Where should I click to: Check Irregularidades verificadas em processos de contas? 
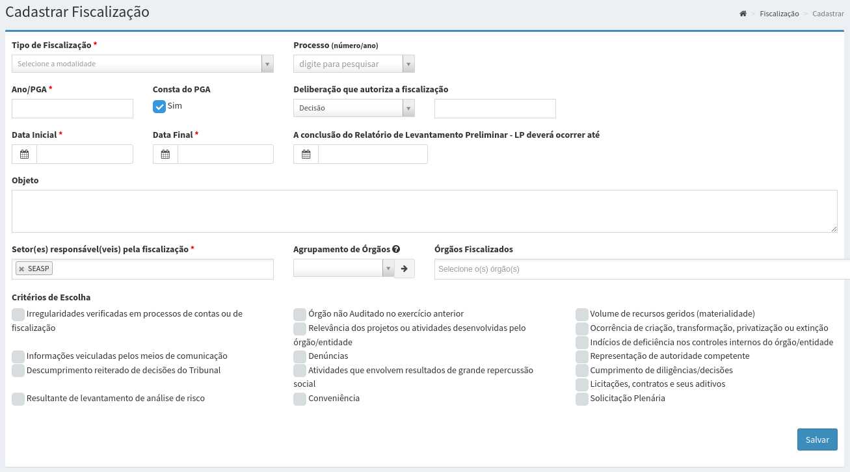click(18, 314)
